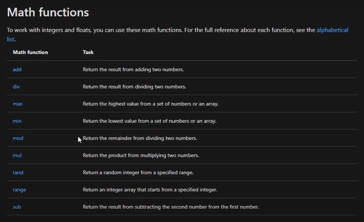Click the 'adding two numbers' description

tap(133, 69)
